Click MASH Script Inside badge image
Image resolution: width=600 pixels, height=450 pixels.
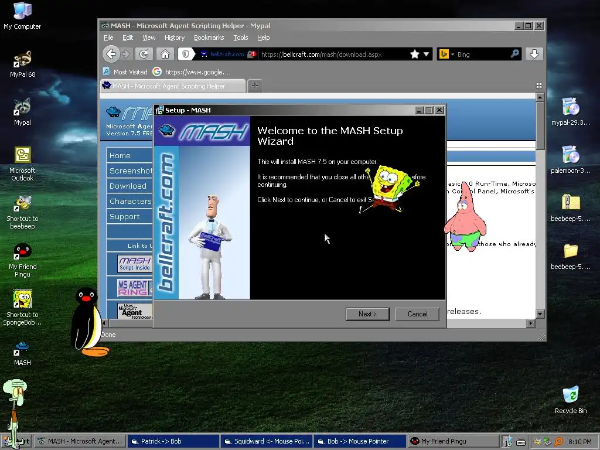(135, 264)
